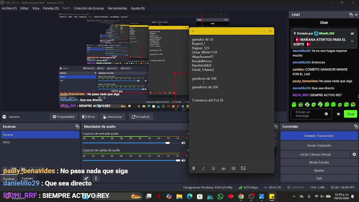Click '5 numeros del 0 al 36' note line
Viewport: 359px width, 202px height.
(208, 100)
